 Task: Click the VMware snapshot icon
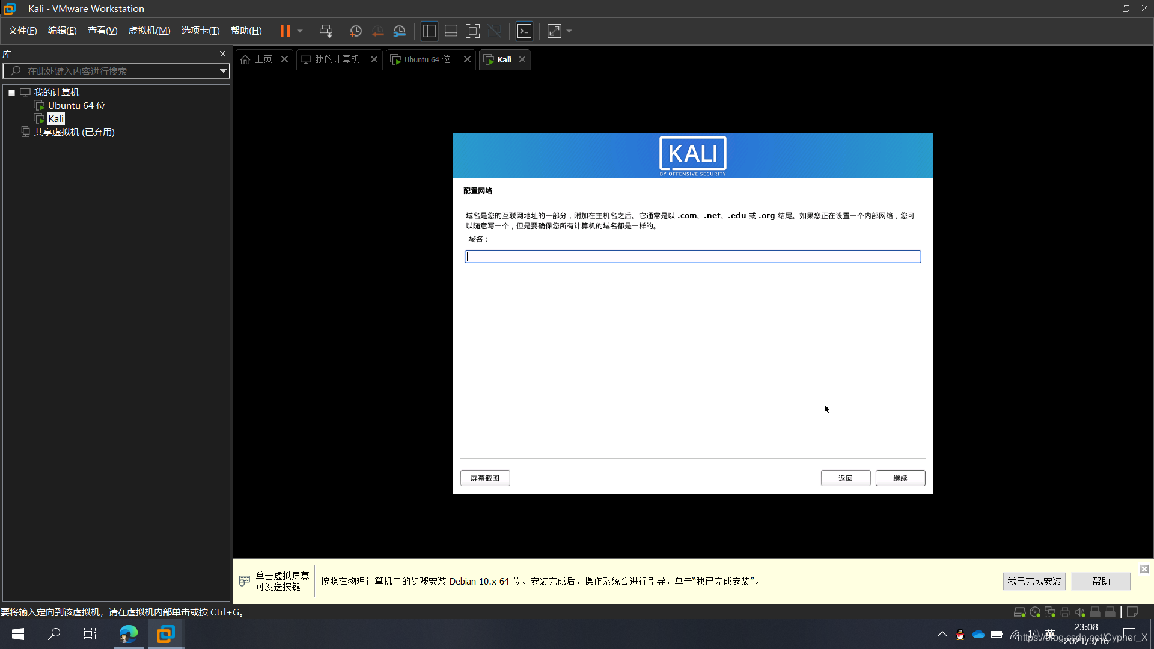tap(354, 31)
